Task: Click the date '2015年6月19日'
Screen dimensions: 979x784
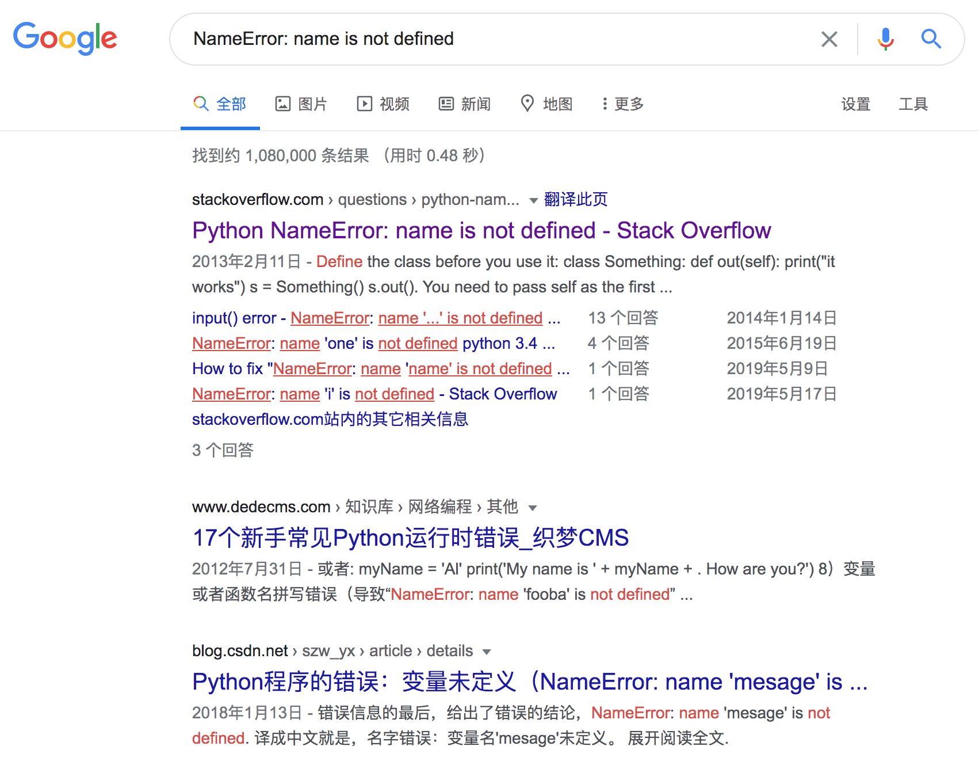Action: [782, 343]
